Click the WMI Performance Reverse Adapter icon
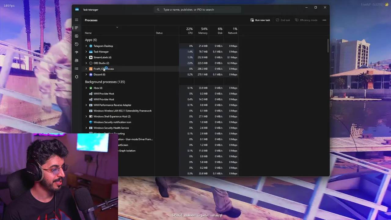 (91, 105)
